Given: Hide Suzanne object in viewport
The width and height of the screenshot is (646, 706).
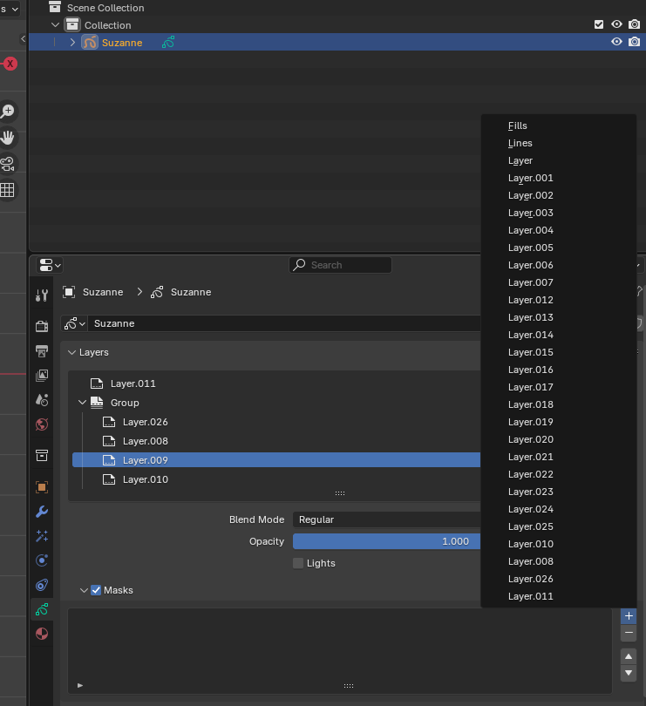Looking at the screenshot, I should (x=616, y=42).
